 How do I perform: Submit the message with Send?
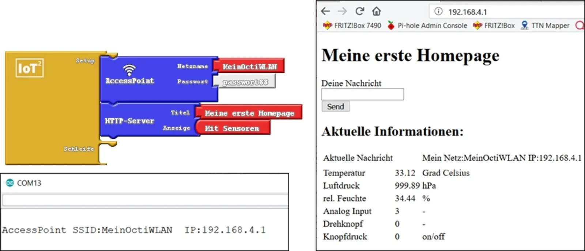335,107
